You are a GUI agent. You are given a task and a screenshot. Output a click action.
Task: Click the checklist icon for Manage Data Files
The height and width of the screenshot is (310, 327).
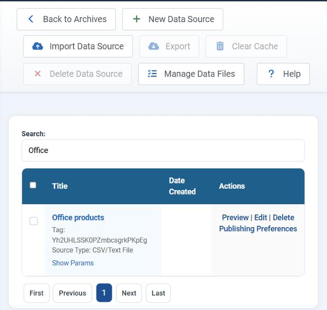pos(152,73)
